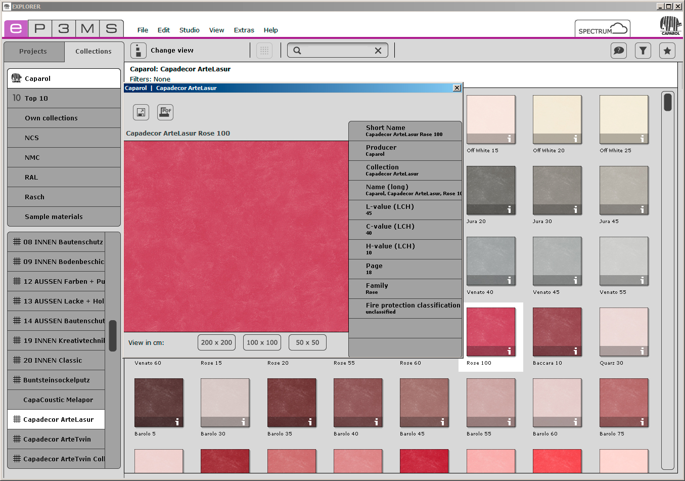685x481 pixels.
Task: Select the Rasch collection
Action: [64, 197]
